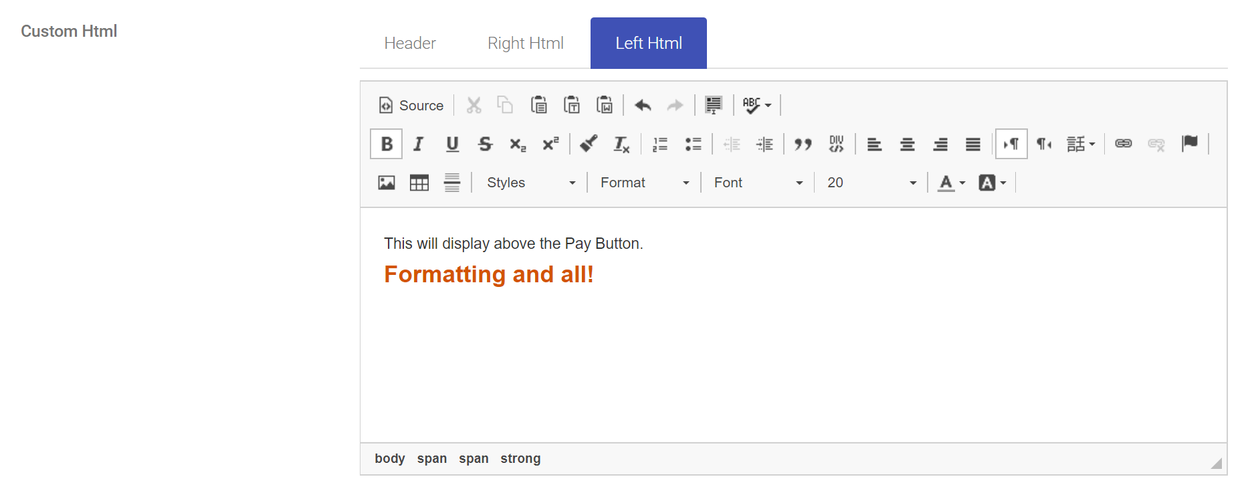Insert a numbered list
The image size is (1250, 497).
(x=660, y=144)
